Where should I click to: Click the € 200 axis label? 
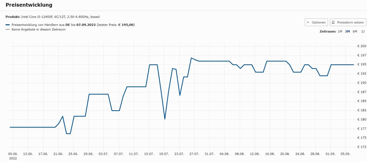click(x=362, y=46)
